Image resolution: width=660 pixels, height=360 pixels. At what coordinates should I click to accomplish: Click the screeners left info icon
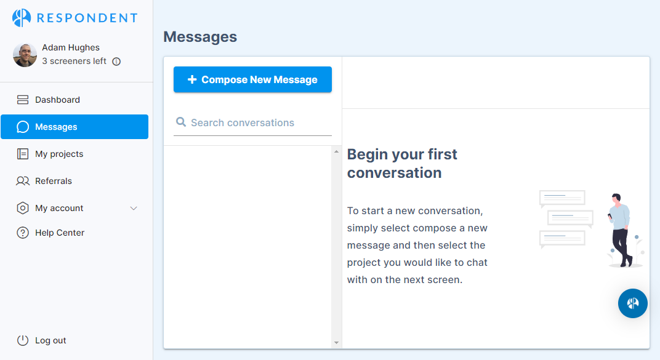[116, 62]
